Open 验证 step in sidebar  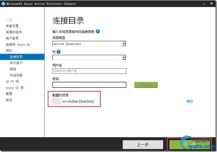point(9,100)
